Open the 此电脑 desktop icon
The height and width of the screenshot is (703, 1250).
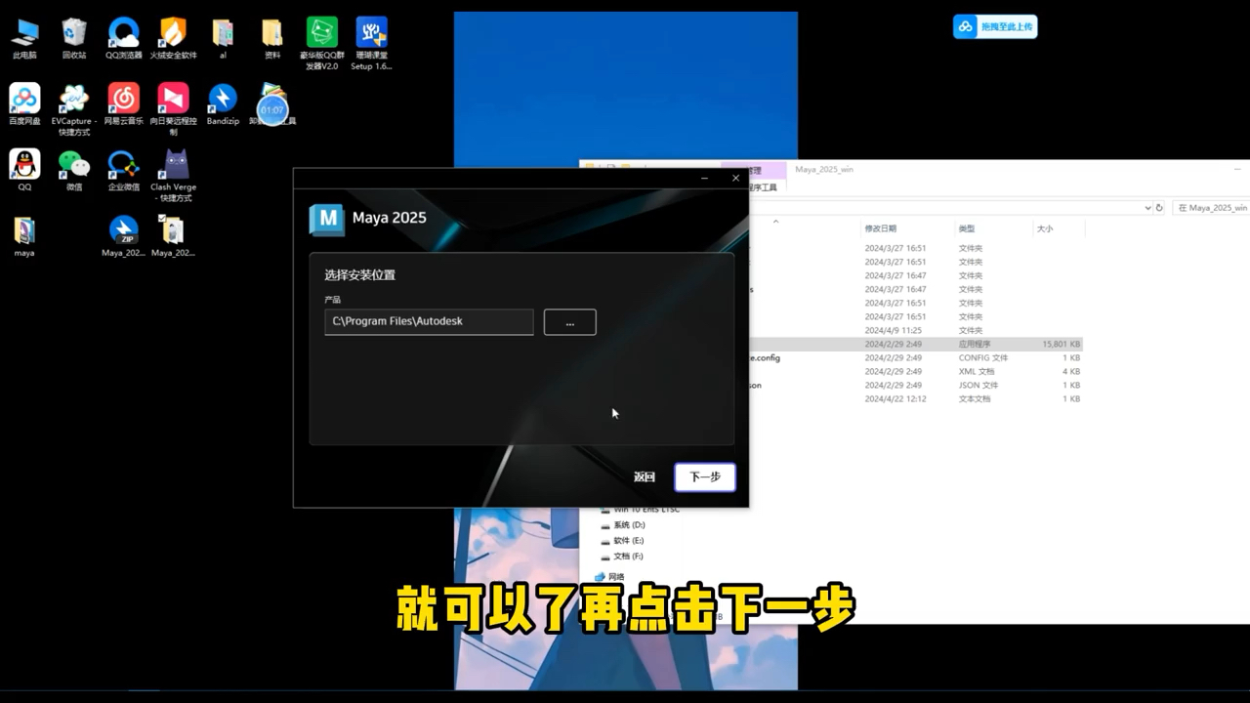tap(24, 39)
